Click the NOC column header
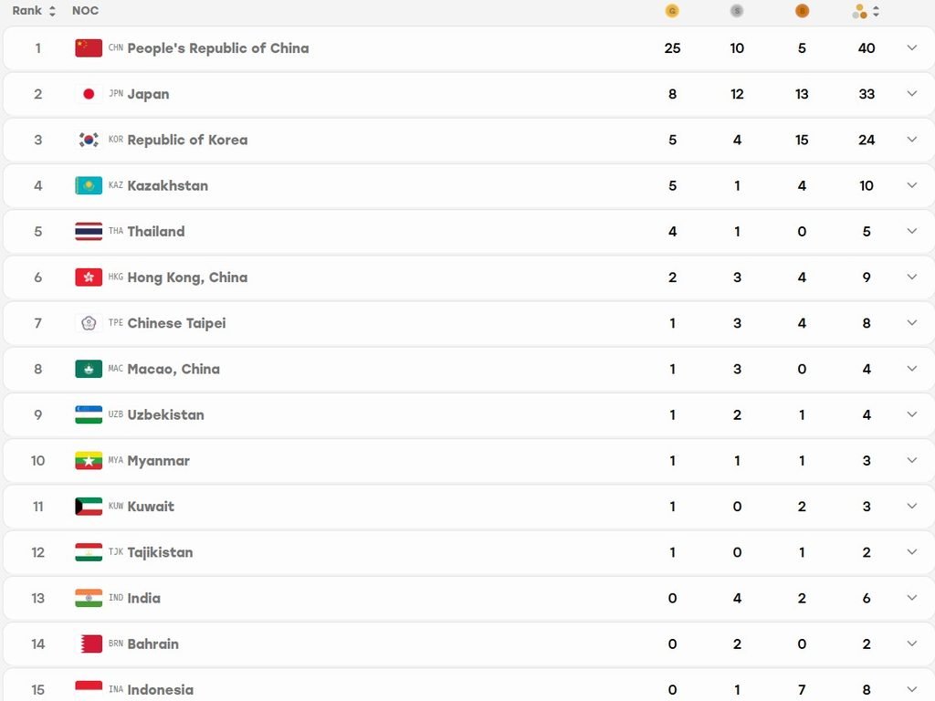Image resolution: width=935 pixels, height=701 pixels. tap(85, 11)
